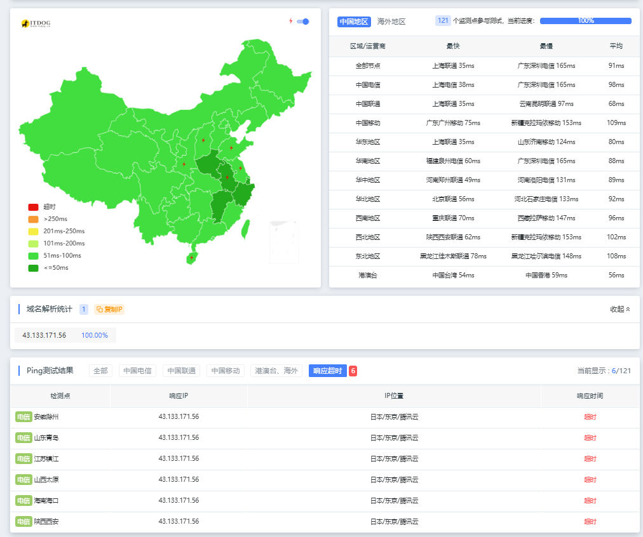The width and height of the screenshot is (643, 537).
Task: Toggle the lightning timeout marker switch
Action: pyautogui.click(x=303, y=22)
